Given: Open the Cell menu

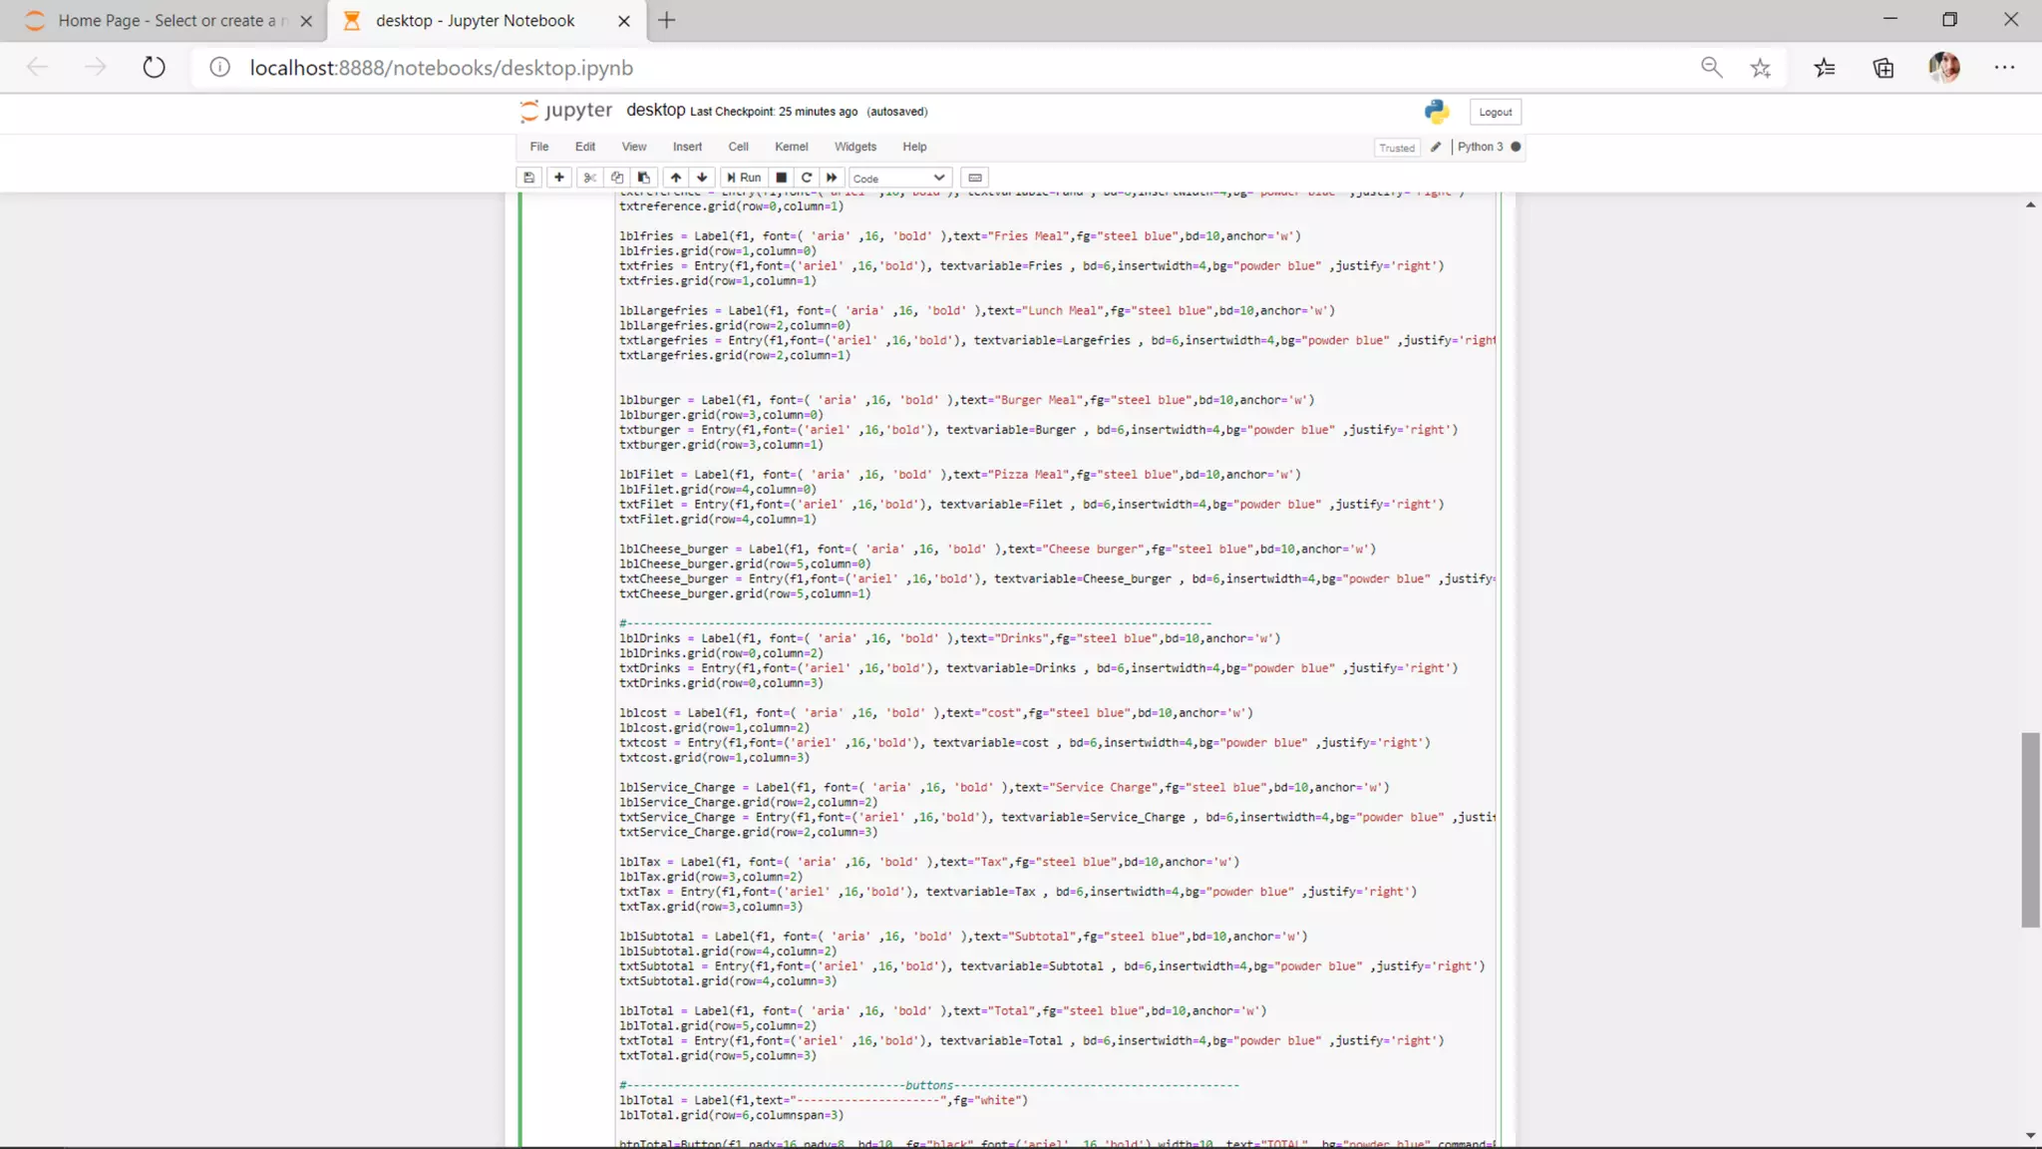Looking at the screenshot, I should pyautogui.click(x=738, y=147).
